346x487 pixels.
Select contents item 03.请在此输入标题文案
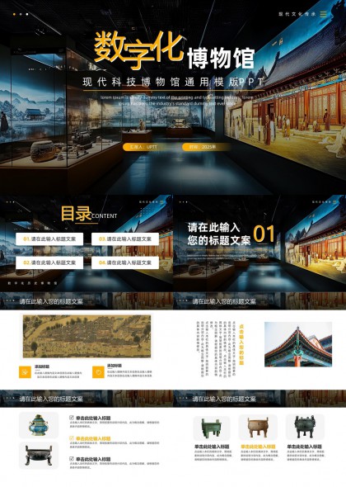tap(125, 239)
